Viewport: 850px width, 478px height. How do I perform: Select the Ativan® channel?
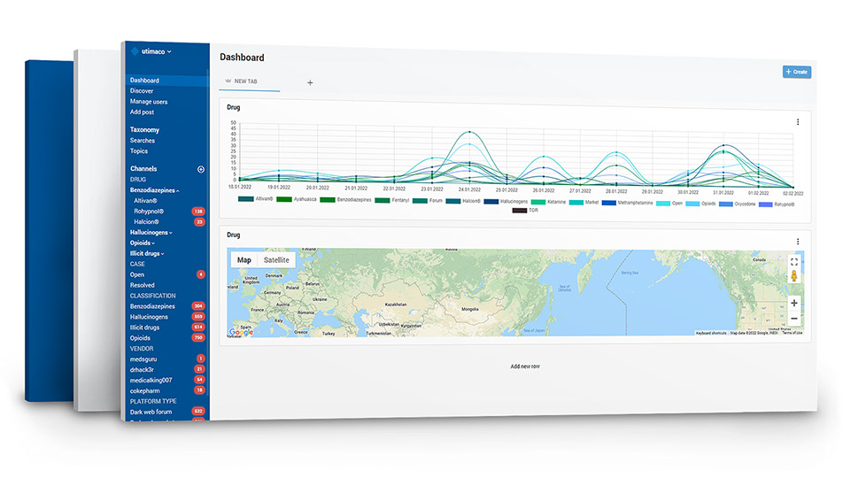point(145,201)
